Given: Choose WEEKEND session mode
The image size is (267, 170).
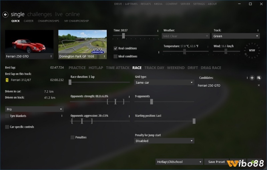Looking at the screenshot, I should click(176, 68).
